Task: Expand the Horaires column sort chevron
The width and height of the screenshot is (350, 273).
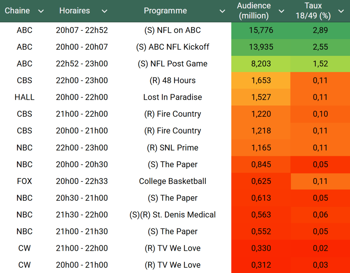Action: click(x=105, y=11)
